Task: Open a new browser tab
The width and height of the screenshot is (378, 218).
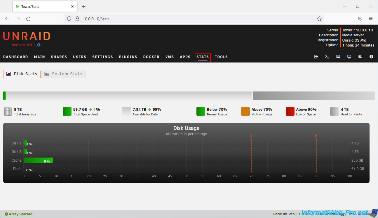Action: click(84, 7)
